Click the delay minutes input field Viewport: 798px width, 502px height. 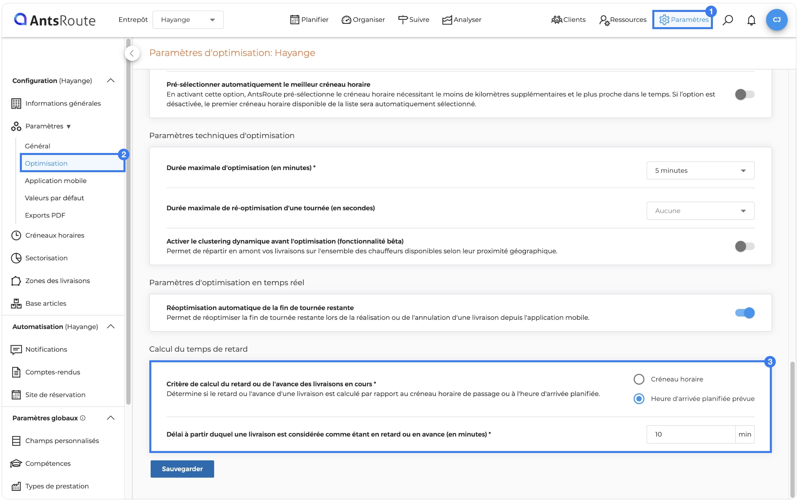pos(691,434)
